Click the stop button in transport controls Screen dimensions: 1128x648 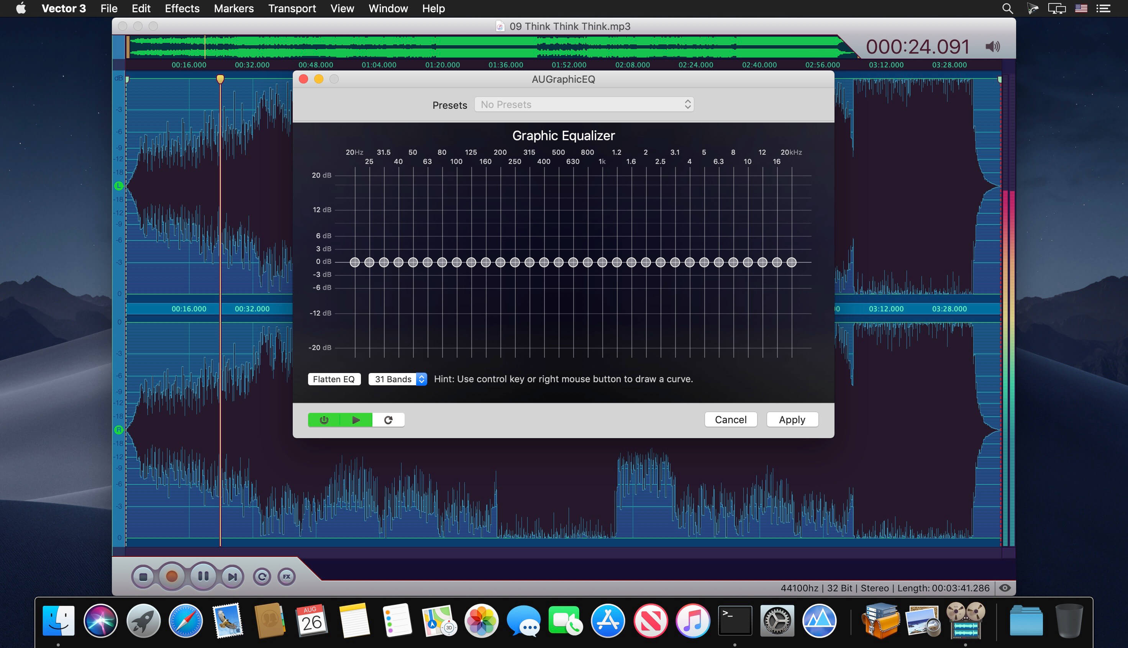[143, 577]
